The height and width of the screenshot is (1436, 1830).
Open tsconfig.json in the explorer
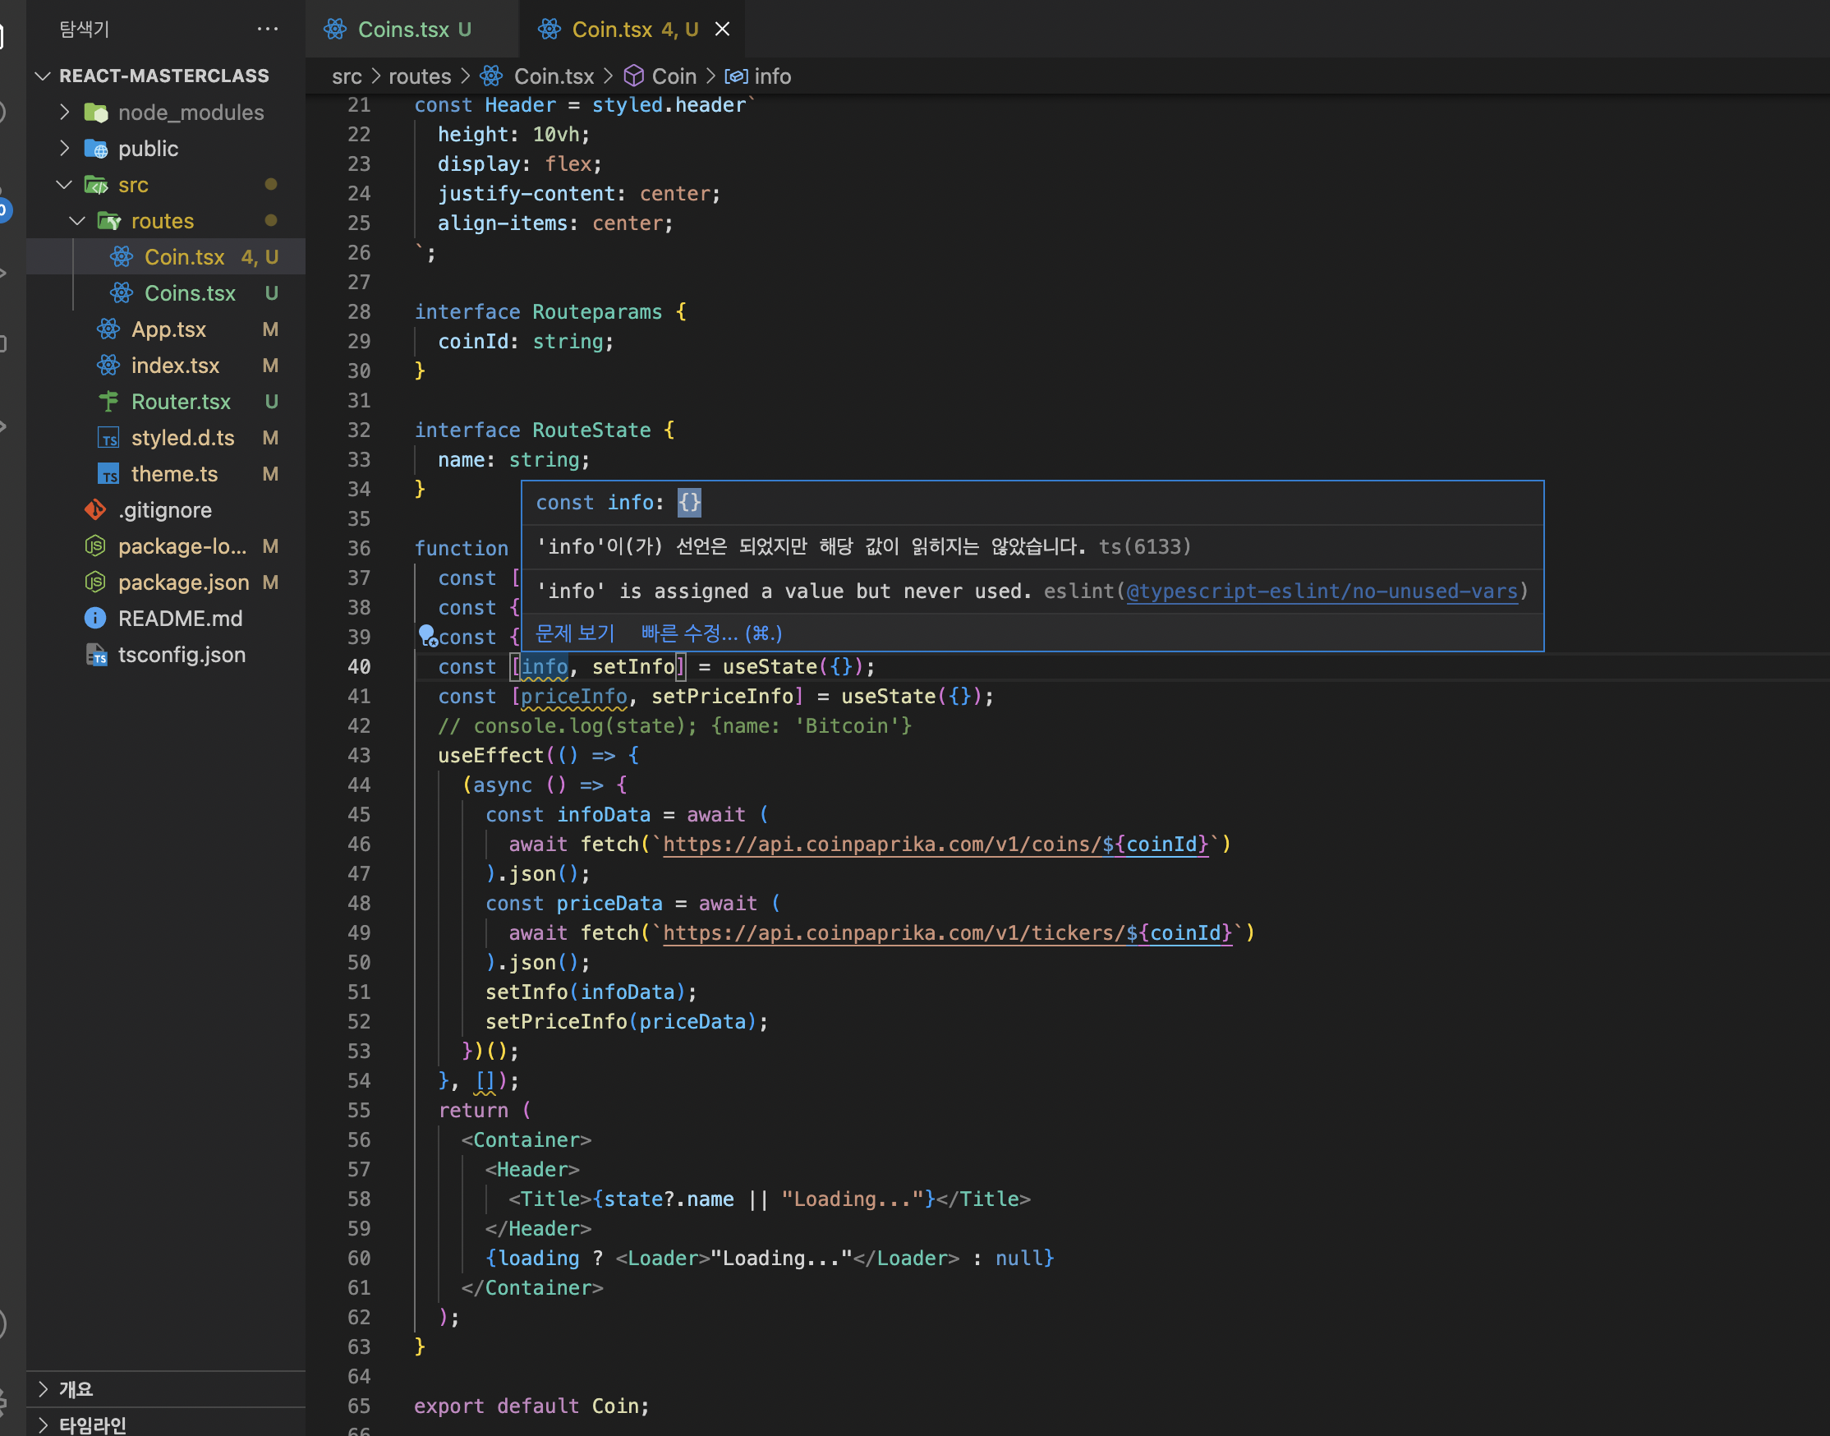point(182,654)
